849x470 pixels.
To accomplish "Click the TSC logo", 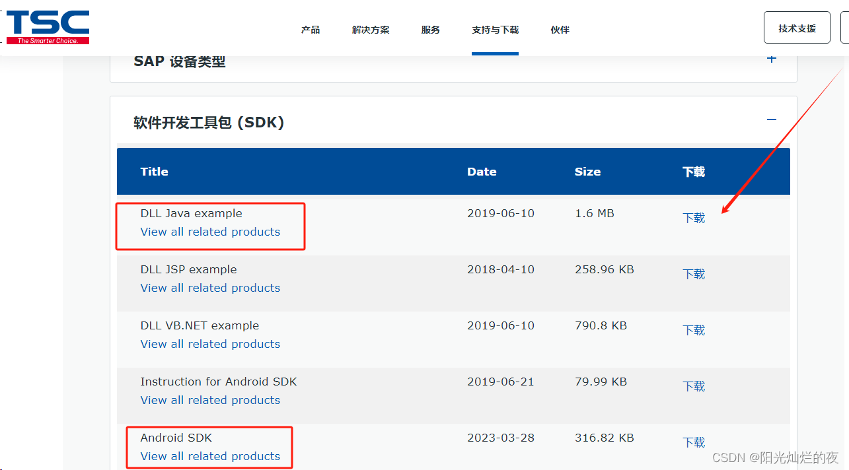I will pyautogui.click(x=46, y=26).
